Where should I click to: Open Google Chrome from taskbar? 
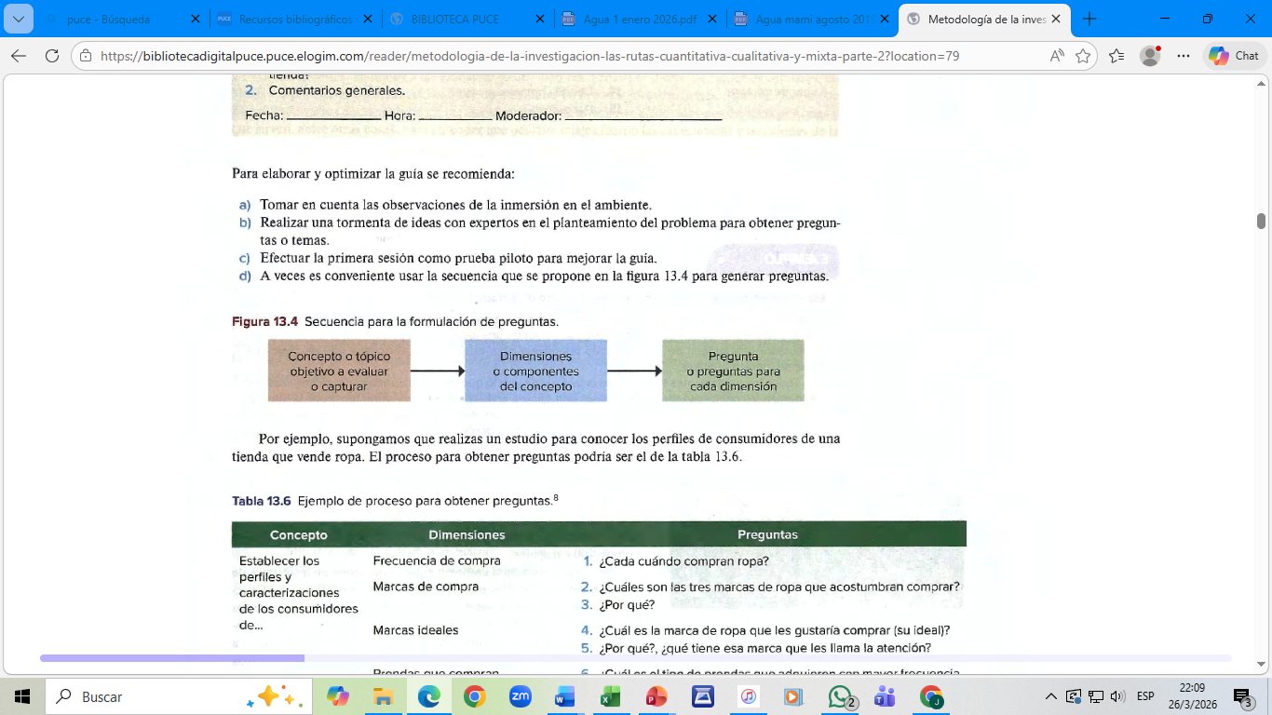[475, 696]
